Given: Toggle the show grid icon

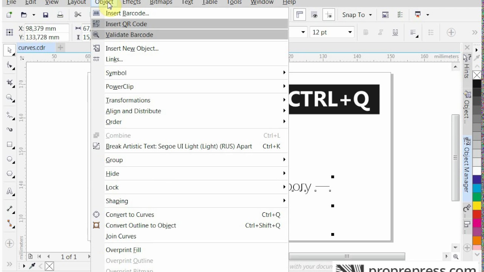Looking at the screenshot, I should (314, 15).
